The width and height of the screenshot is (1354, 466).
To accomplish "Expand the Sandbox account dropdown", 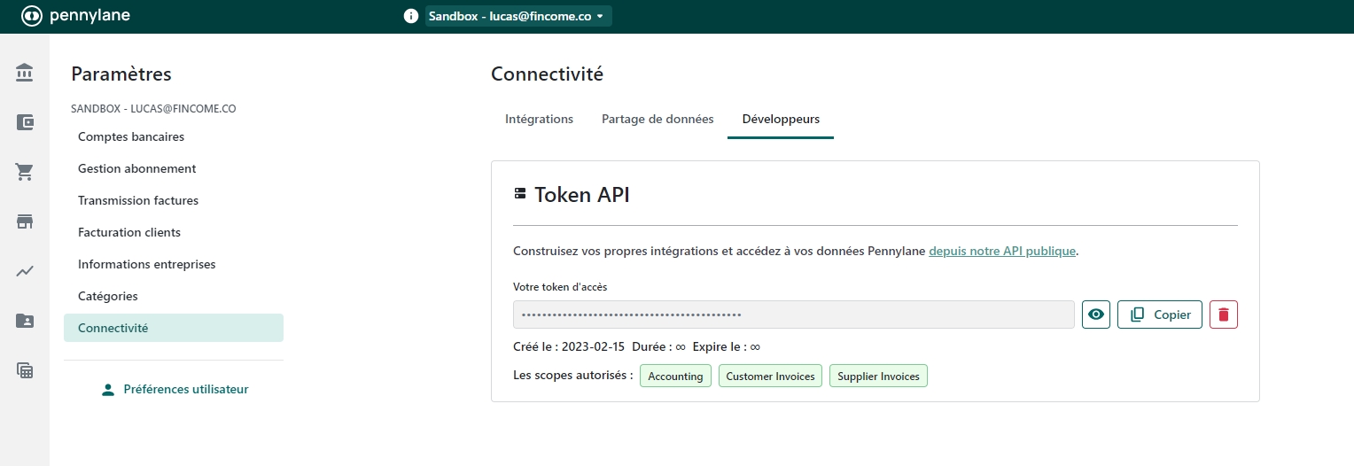I will click(x=517, y=16).
